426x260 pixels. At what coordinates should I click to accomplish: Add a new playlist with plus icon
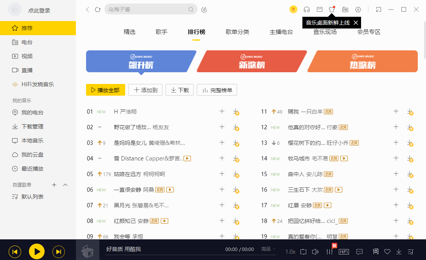pos(54,185)
